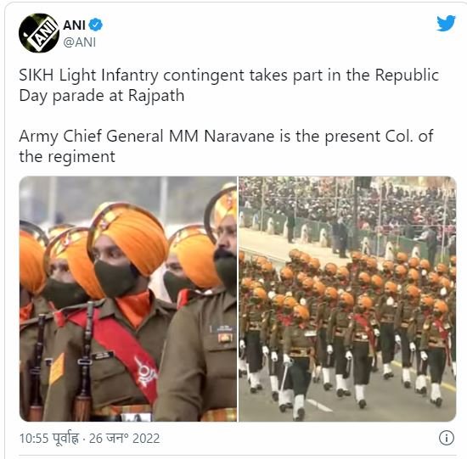467x459 pixels.
Task: Click the ANI display name
Action: pos(74,25)
